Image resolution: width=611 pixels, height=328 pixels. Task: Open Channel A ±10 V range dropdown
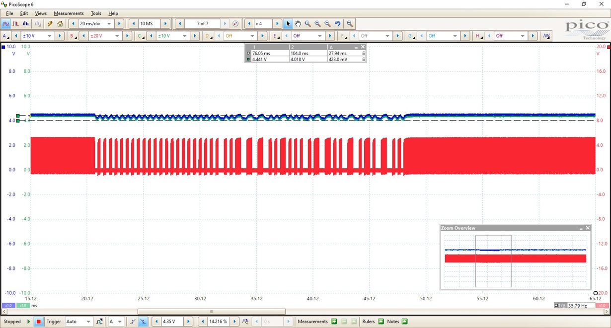[50, 36]
